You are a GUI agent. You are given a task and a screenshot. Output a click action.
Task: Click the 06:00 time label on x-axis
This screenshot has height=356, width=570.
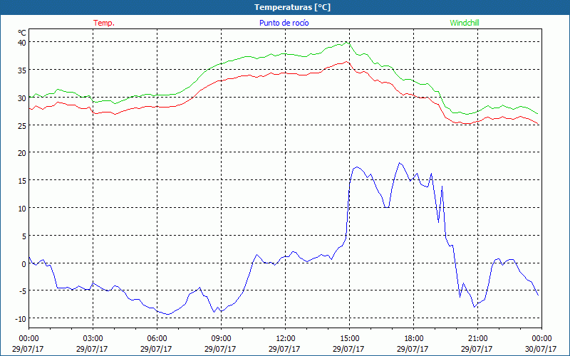coord(157,339)
